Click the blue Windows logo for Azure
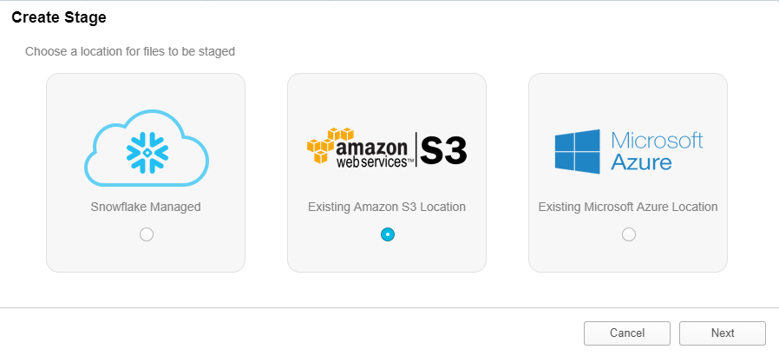 [577, 152]
